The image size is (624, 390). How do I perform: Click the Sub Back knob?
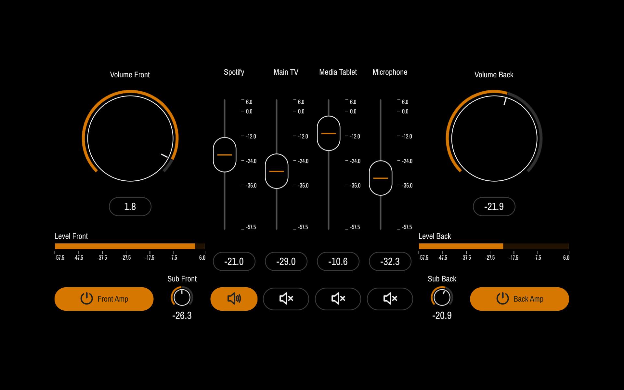[x=442, y=297]
